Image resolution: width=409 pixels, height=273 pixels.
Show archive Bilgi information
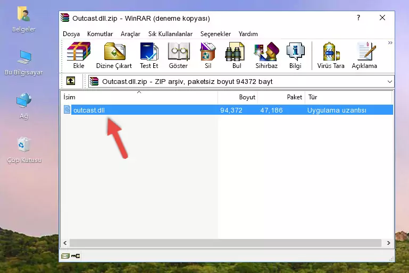click(295, 55)
